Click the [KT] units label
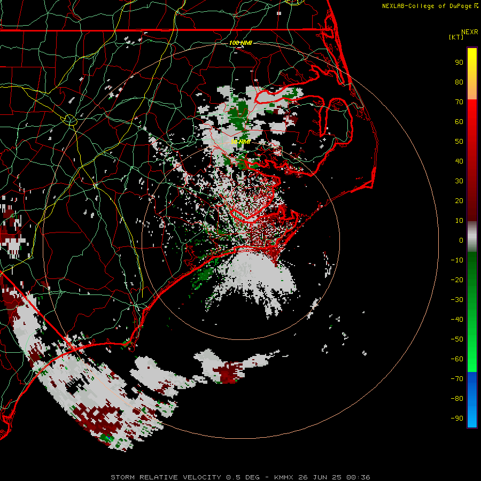 click(x=456, y=37)
